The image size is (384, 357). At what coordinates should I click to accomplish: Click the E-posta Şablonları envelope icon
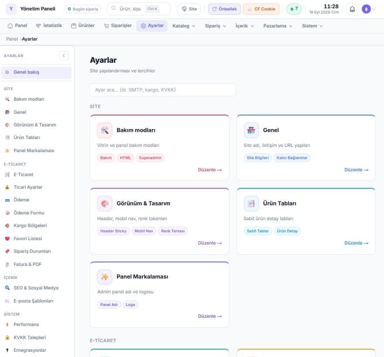(7, 301)
